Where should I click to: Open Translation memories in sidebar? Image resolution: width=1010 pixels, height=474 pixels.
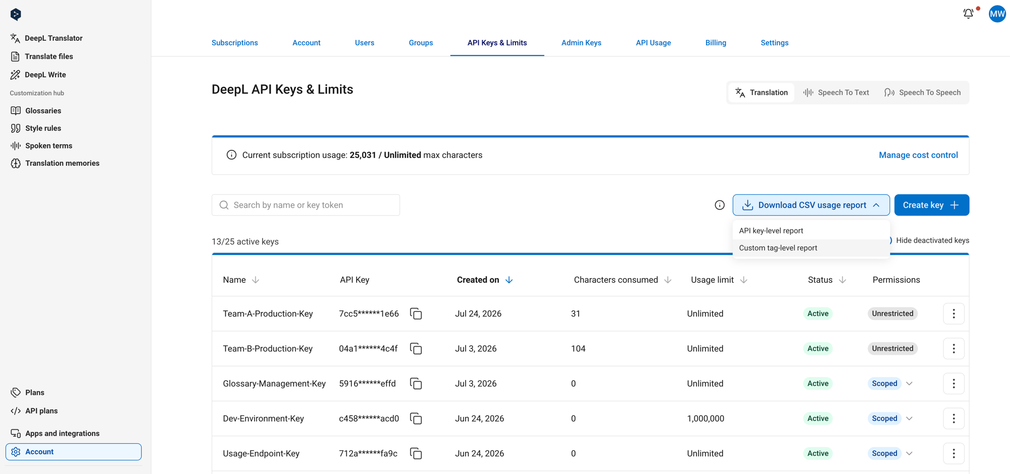(55, 163)
